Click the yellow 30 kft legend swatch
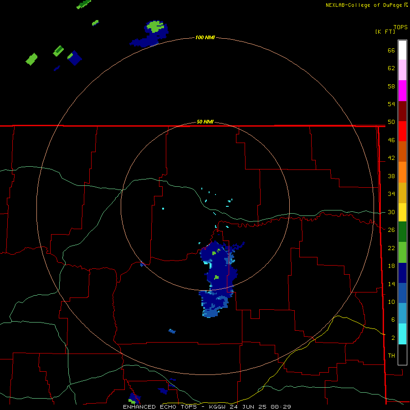 click(402, 212)
